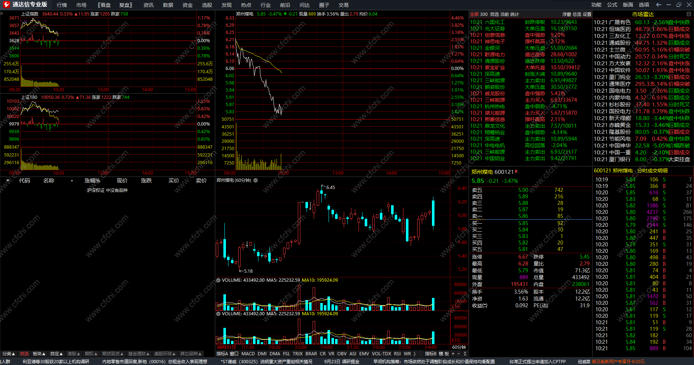Click the 买价 column header
Viewport: 694px width, 365px height.
(x=174, y=180)
